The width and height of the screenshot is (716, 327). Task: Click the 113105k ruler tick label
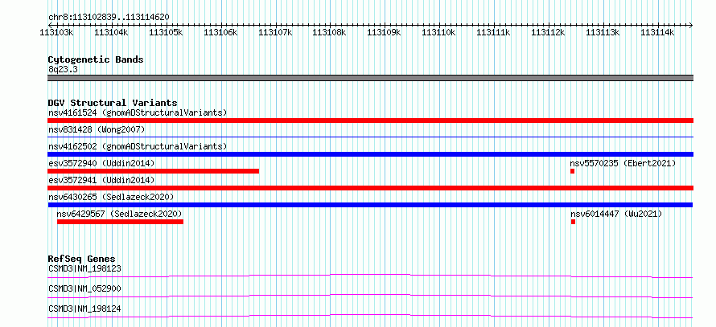(167, 32)
